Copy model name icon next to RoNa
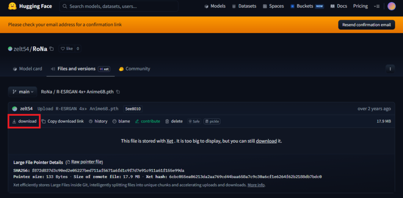403x198 pixels. click(x=52, y=49)
